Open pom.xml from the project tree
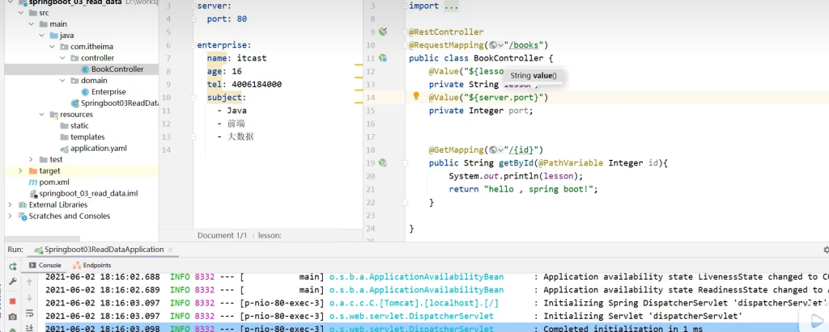The height and width of the screenshot is (332, 829). [x=53, y=183]
